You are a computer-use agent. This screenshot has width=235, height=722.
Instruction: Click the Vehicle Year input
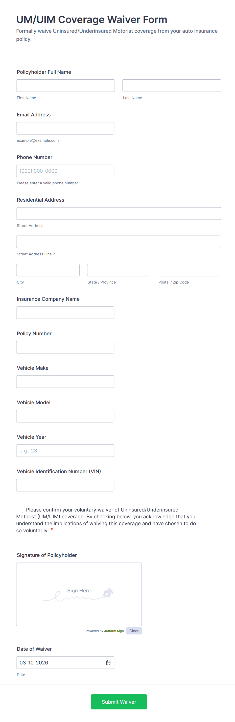(65, 450)
